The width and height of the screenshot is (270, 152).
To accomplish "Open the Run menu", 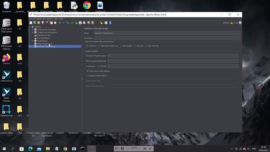I will point(44,19).
